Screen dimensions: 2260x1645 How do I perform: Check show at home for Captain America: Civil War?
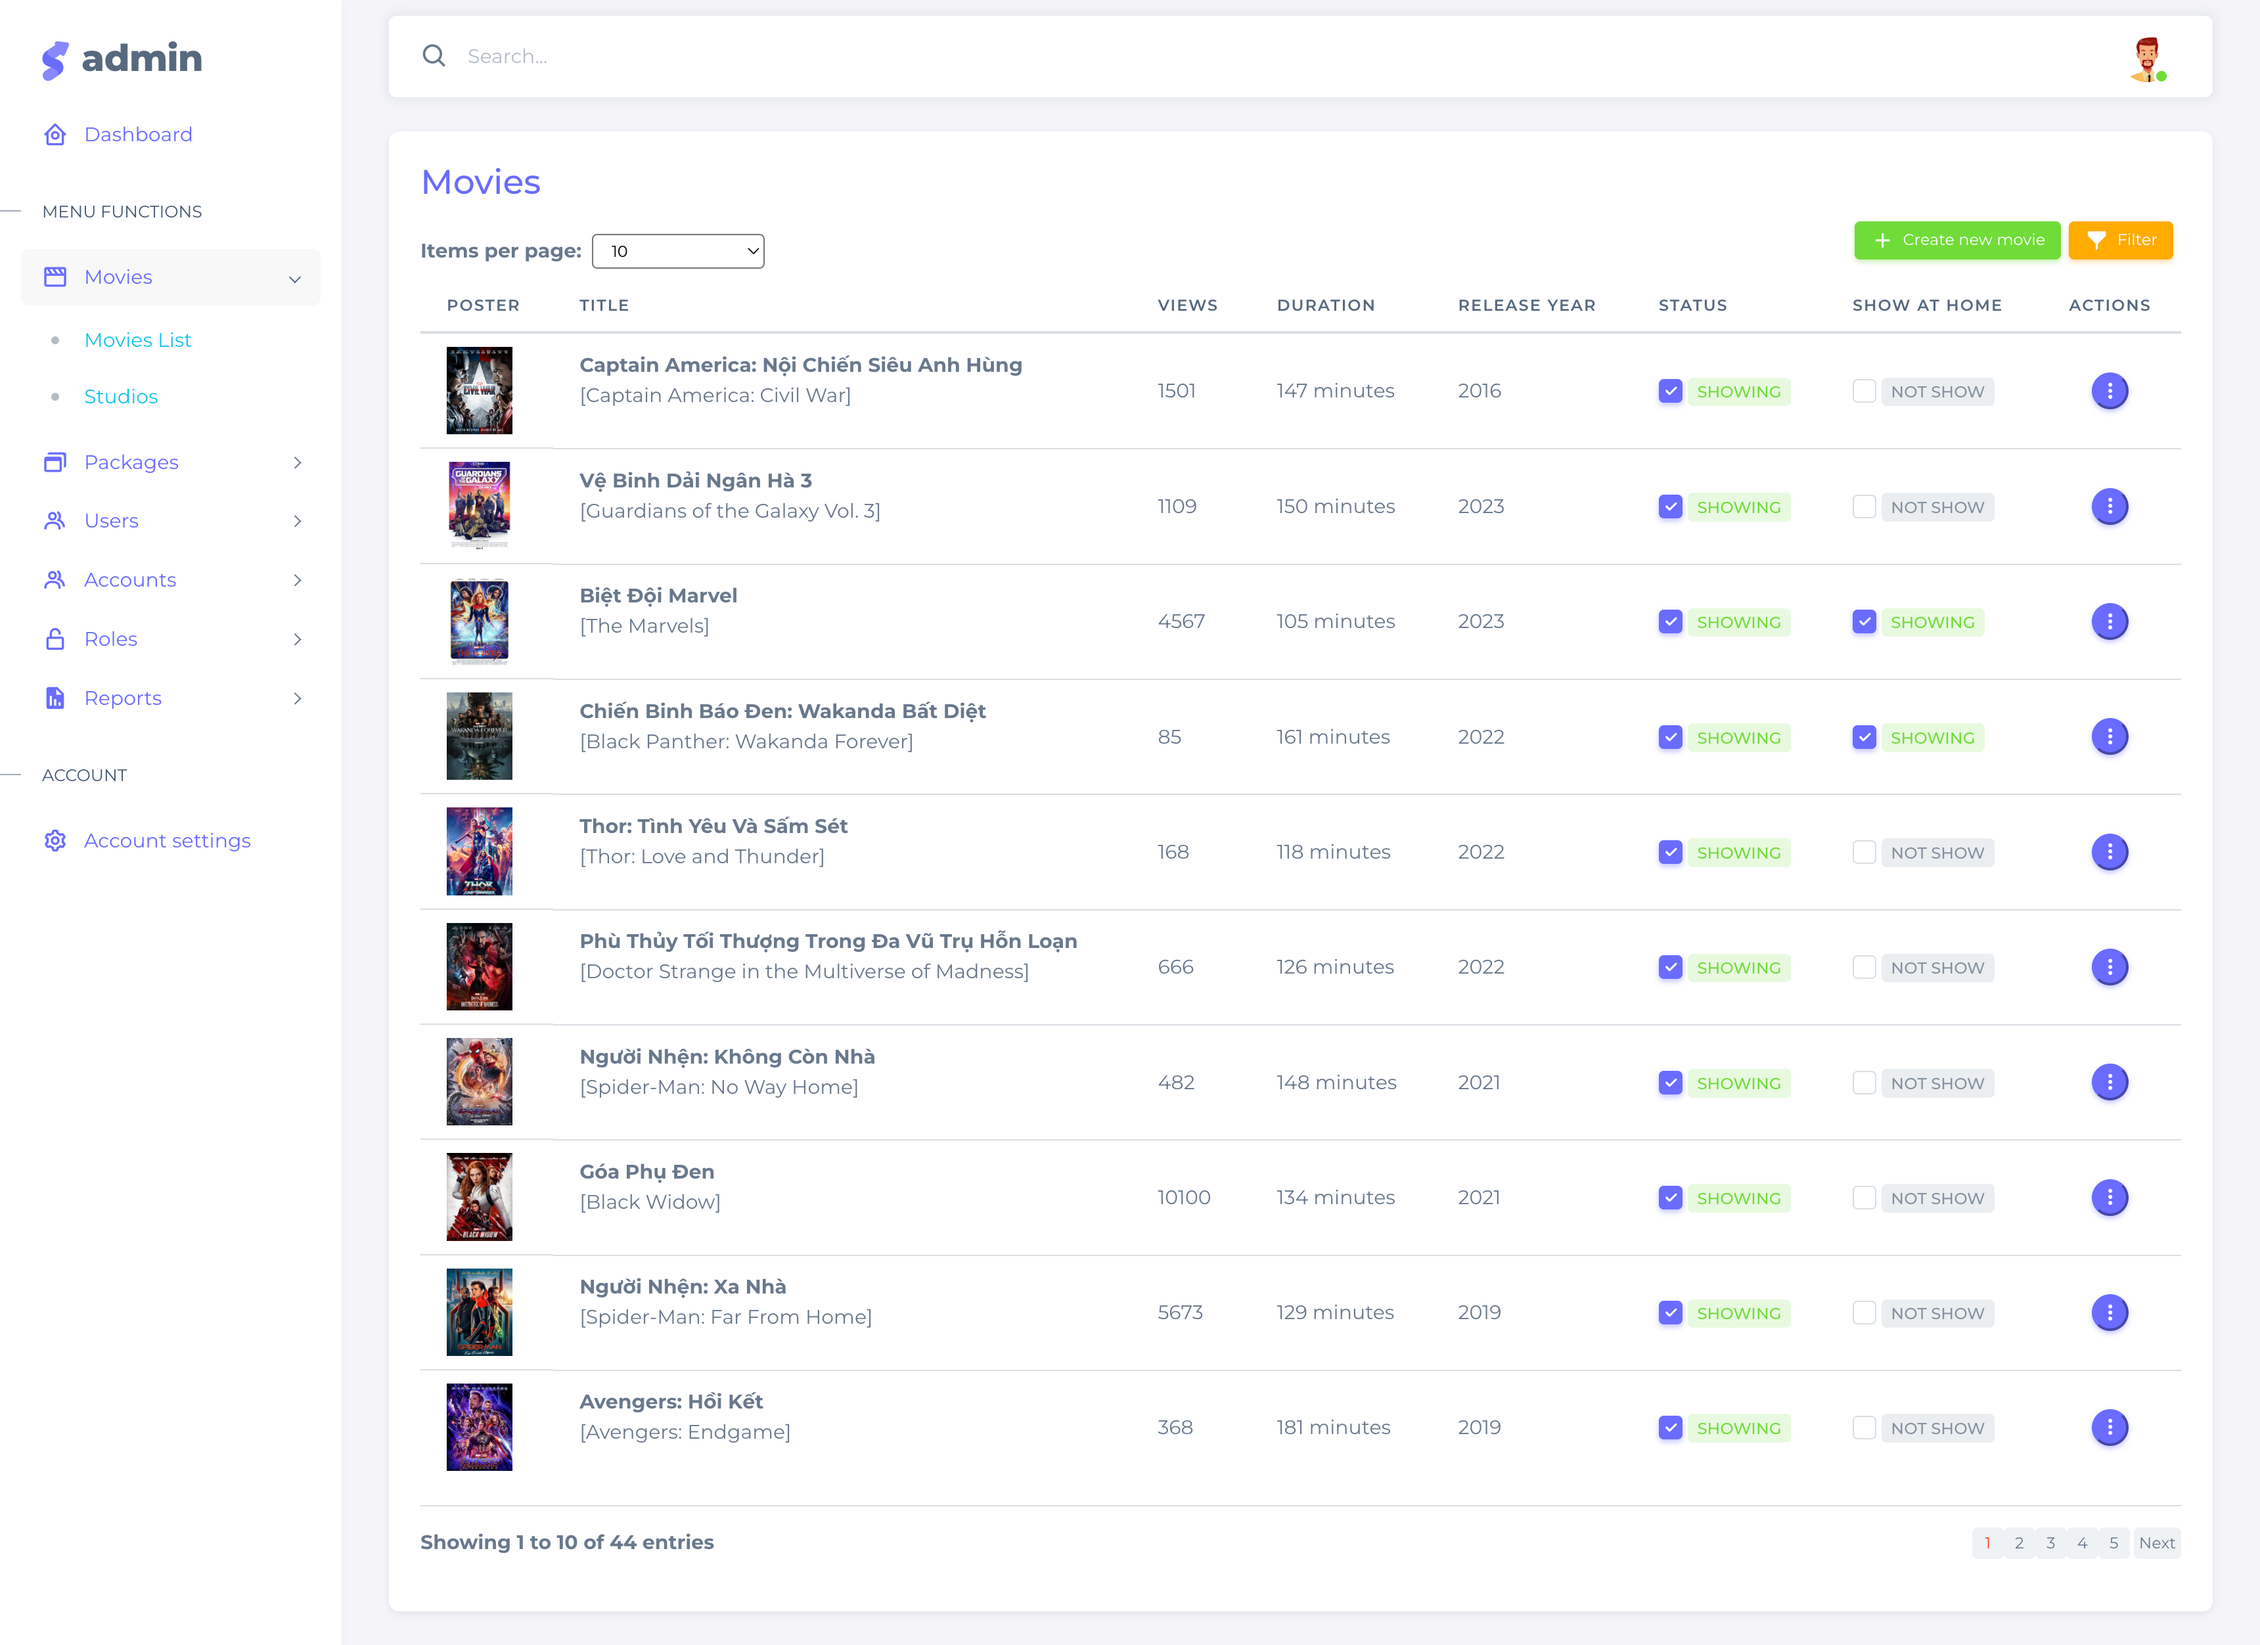(1863, 391)
